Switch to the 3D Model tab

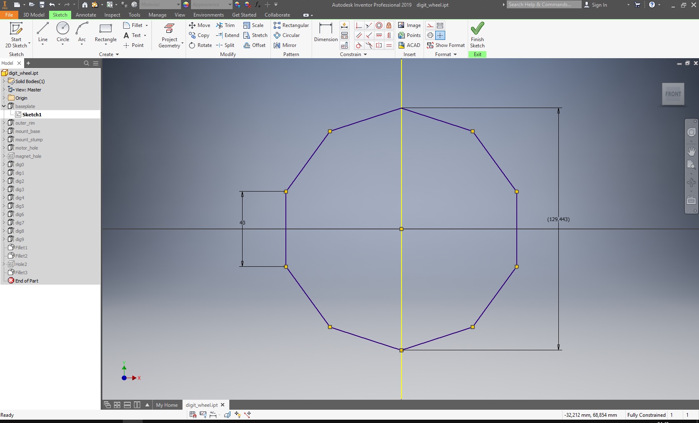[x=34, y=15]
